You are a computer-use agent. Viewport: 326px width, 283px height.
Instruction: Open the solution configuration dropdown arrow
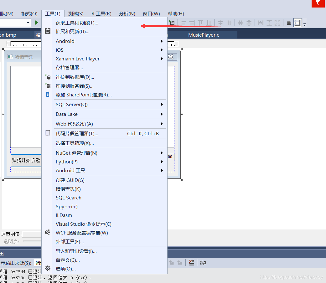coord(28,23)
